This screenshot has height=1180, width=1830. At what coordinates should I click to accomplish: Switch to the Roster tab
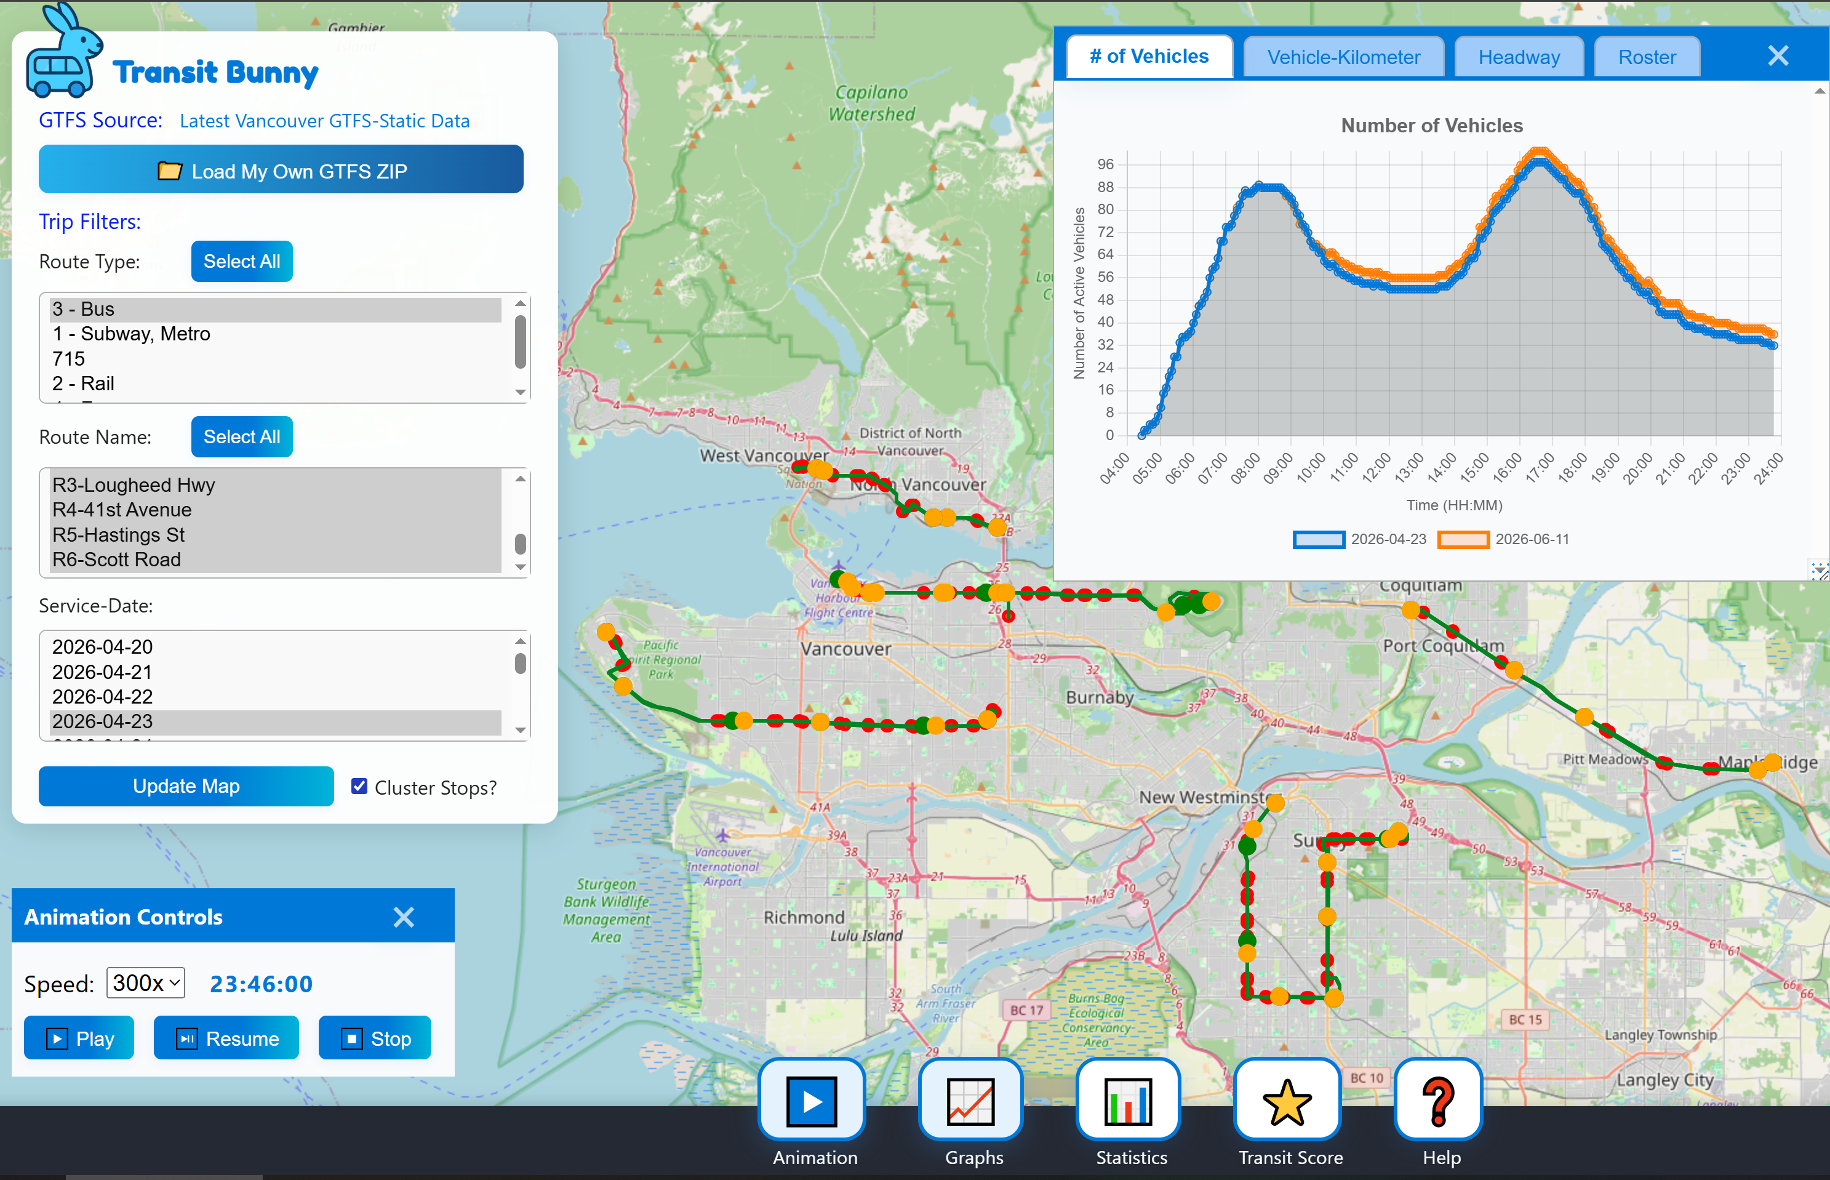point(1647,57)
